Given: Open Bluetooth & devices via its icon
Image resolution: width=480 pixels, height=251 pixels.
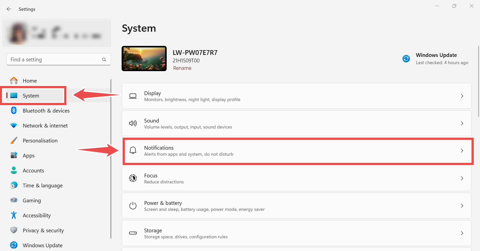Looking at the screenshot, I should (14, 111).
